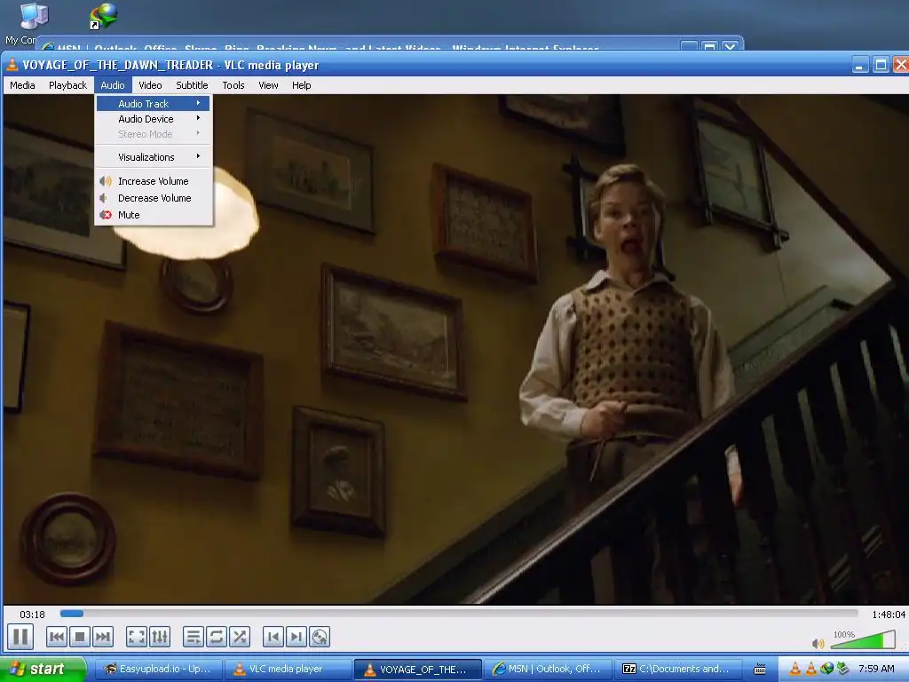Seek within the playback progress bar
This screenshot has width=909, height=682.
459,614
